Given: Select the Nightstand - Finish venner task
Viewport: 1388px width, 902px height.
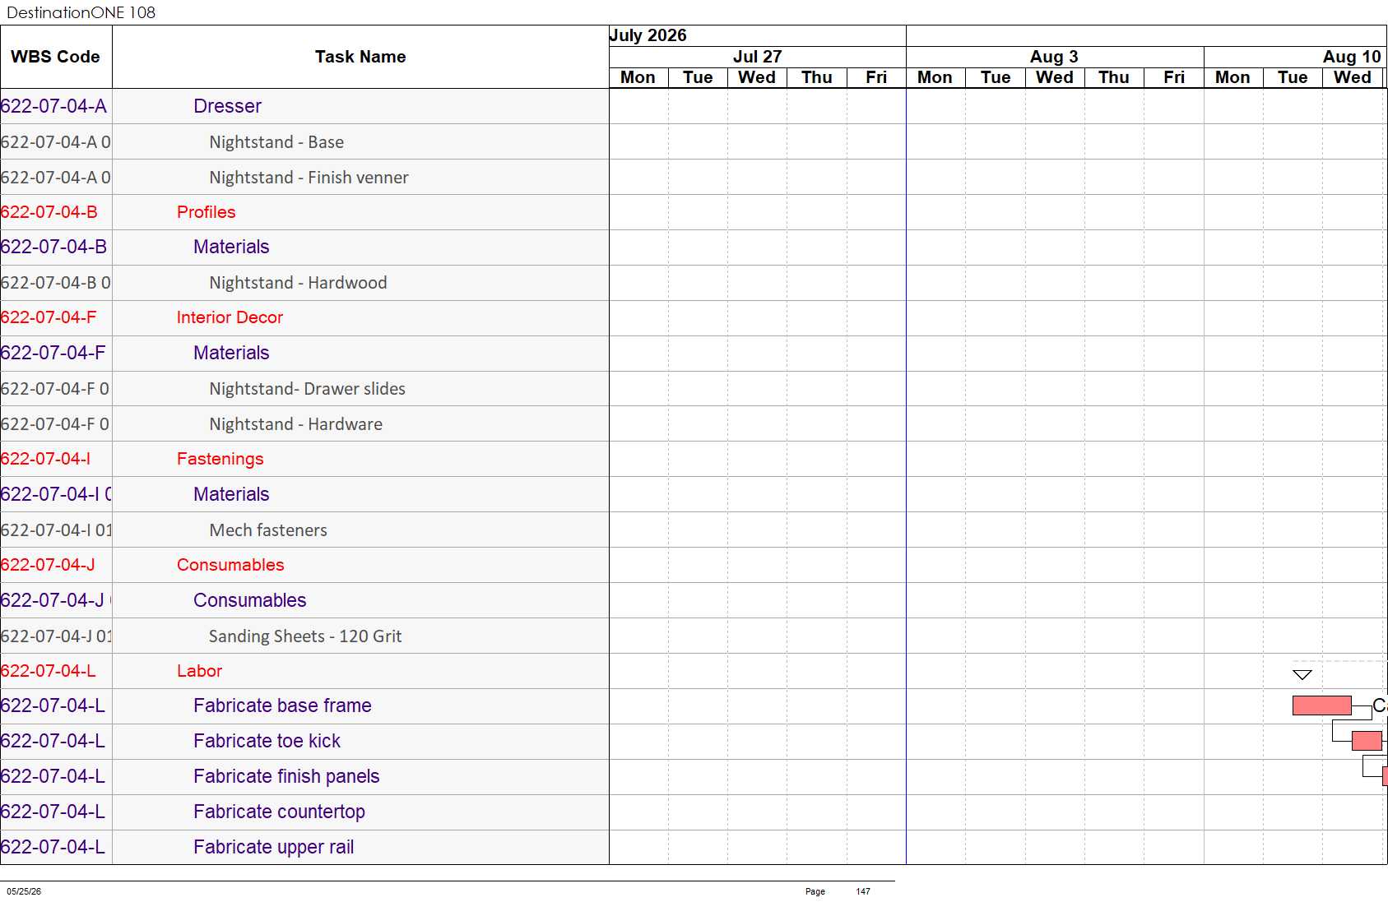Looking at the screenshot, I should click(309, 178).
